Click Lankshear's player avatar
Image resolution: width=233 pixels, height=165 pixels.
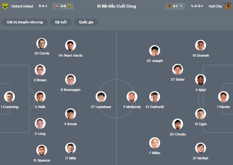[101, 97]
